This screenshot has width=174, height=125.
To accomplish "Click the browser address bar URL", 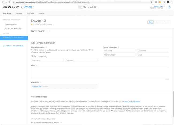I will (52, 2).
